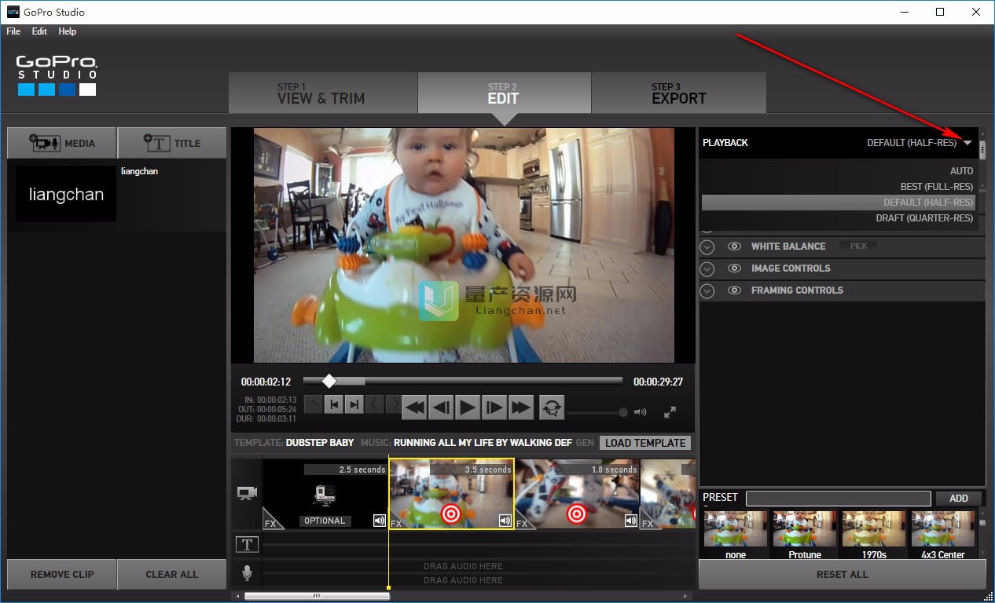Open FX corner on the 3.5 seconds clip
This screenshot has width=995, height=603.
pos(397,522)
